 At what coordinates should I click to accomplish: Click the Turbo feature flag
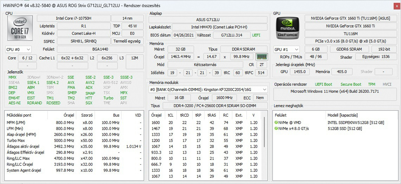pos(108,98)
